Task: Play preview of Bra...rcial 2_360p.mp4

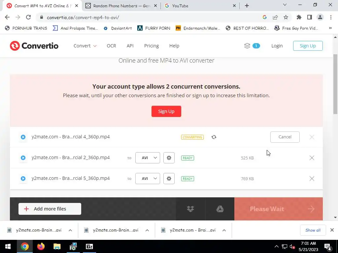Action: [23, 158]
